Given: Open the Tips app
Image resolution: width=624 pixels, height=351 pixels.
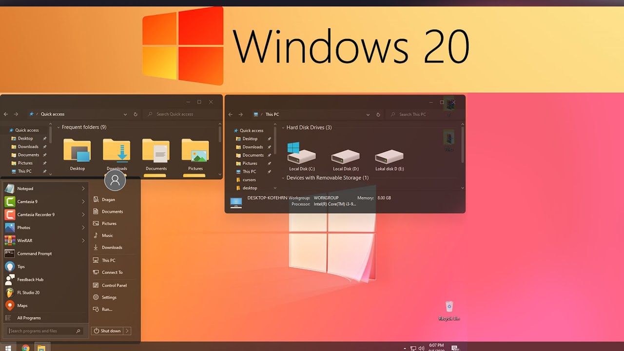Looking at the screenshot, I should point(44,267).
